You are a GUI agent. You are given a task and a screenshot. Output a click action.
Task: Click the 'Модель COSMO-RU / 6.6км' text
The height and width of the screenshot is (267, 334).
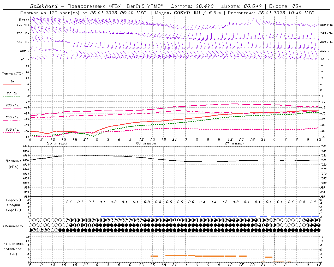[188, 13]
